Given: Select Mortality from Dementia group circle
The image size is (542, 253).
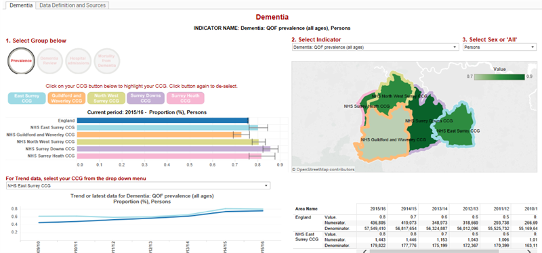Looking at the screenshot, I should tap(107, 61).
